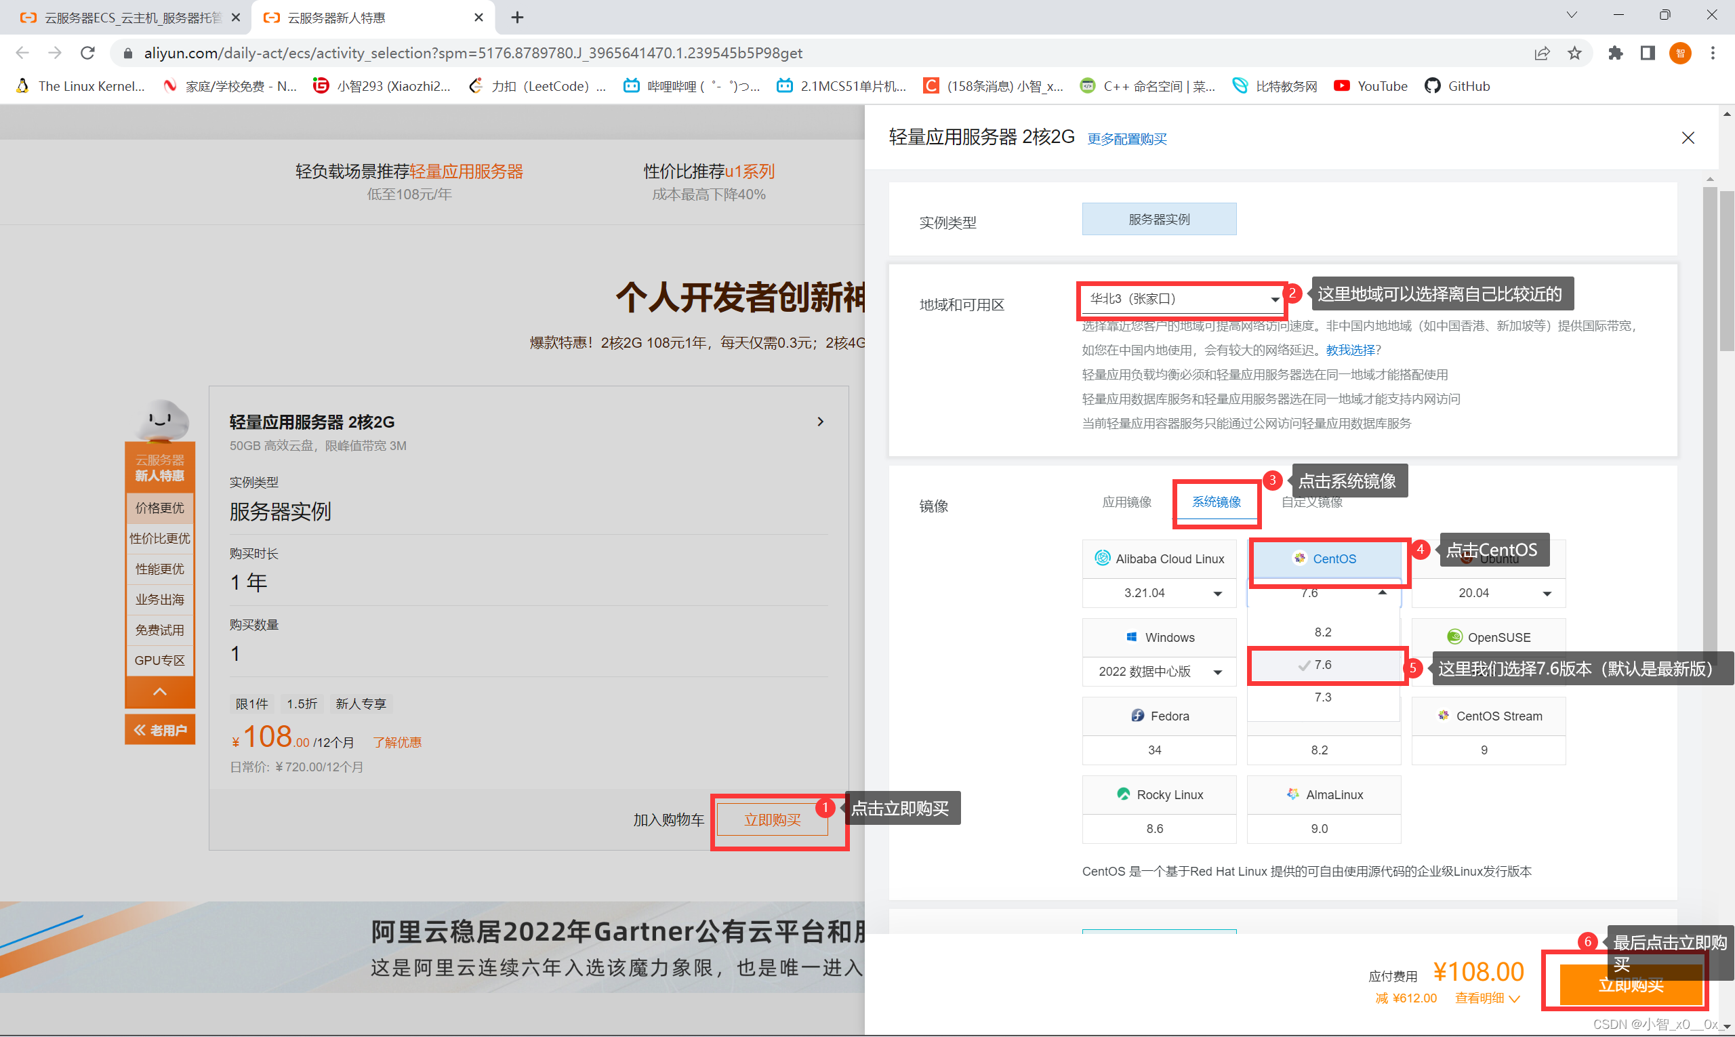Jump to 价格更优 in the side nav
1735x1037 pixels.
(159, 508)
